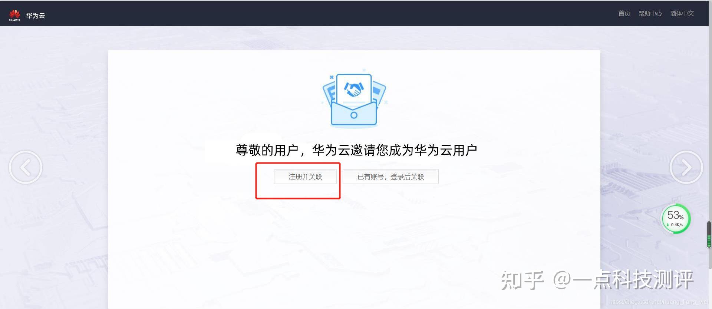This screenshot has height=309, width=712.
Task: Click the 0.4K/s download speed indicator
Action: click(x=675, y=225)
